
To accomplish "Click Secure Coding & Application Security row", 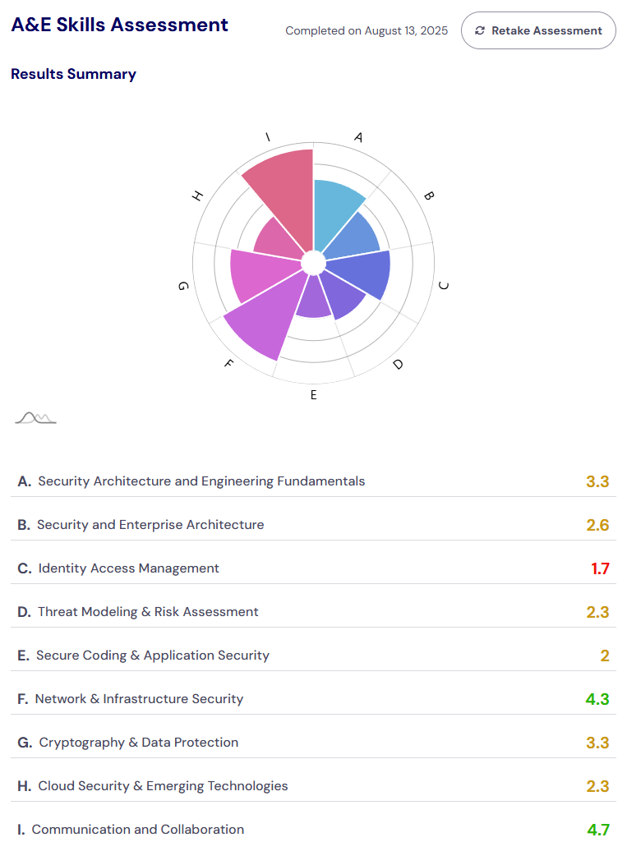I will pyautogui.click(x=153, y=656).
